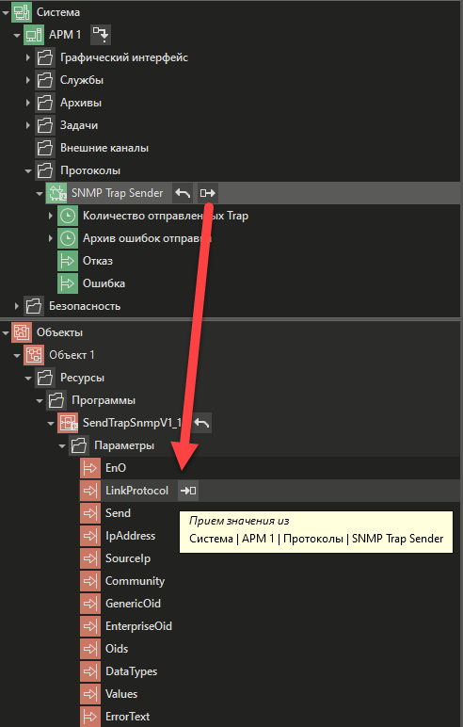Select the Community parameter
The image size is (463, 727).
coord(135,581)
